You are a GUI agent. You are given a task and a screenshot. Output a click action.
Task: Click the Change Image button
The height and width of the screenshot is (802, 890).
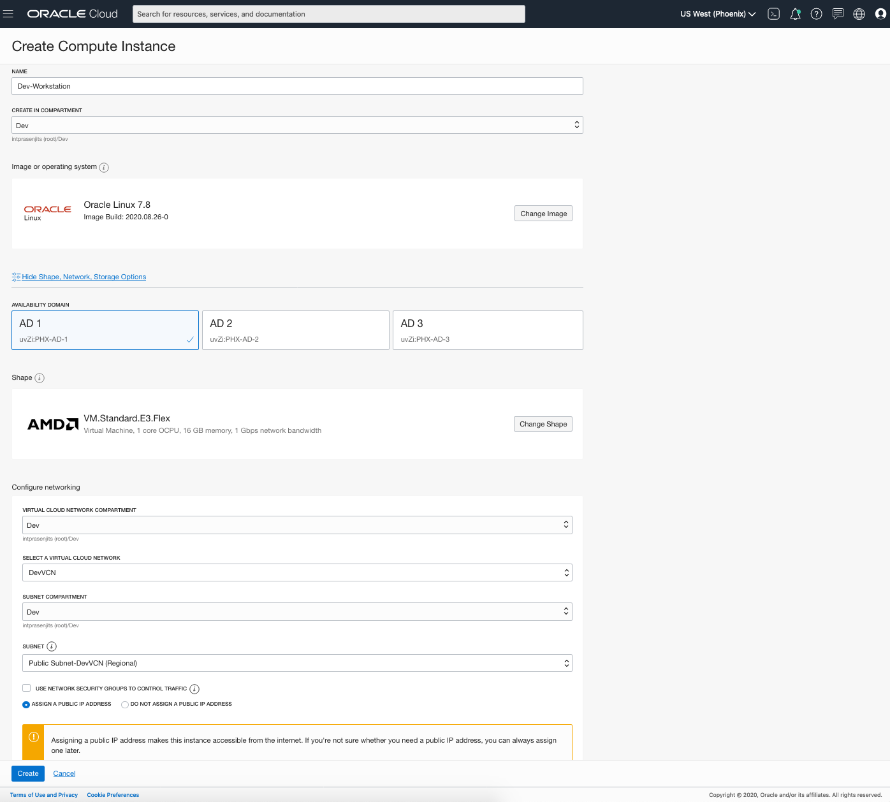coord(543,214)
